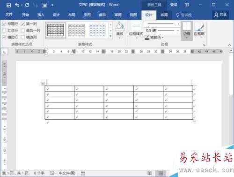Click the 底纹 shading paint bucket
This screenshot has height=177, width=234.
(120, 26)
